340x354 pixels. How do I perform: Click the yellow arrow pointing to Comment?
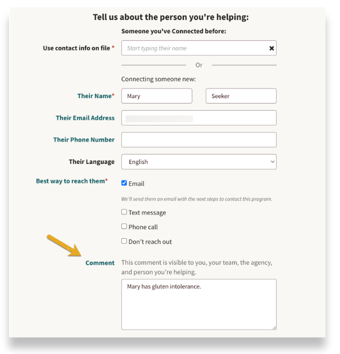coord(64,246)
